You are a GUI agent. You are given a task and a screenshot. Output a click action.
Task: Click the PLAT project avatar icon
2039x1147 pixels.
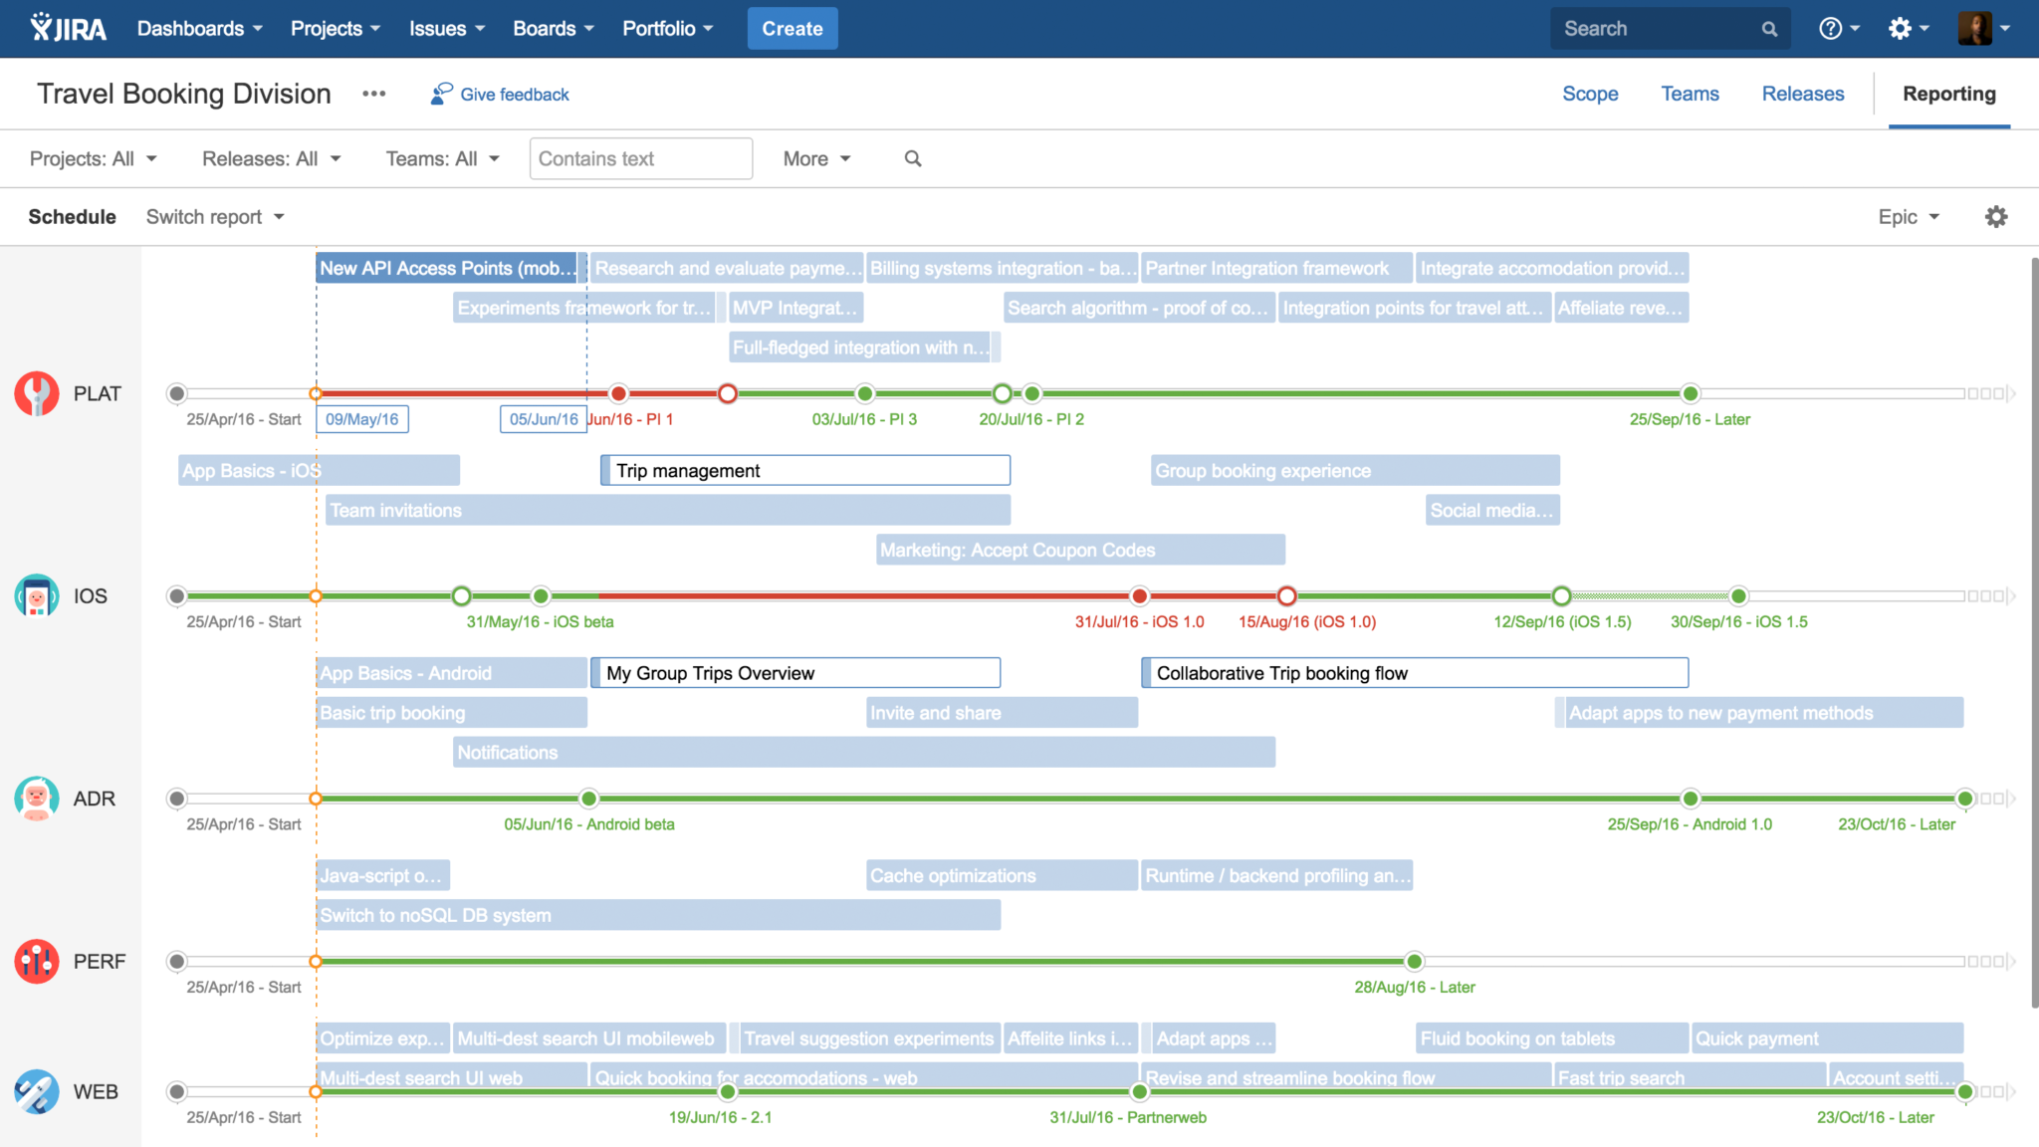tap(37, 393)
